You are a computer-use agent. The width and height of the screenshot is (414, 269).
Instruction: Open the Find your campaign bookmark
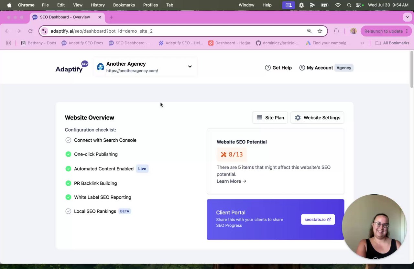coord(328,43)
